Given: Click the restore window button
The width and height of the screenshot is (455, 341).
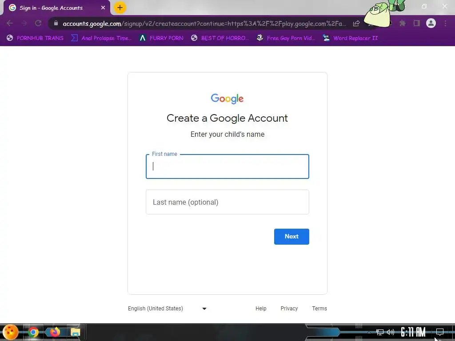Looking at the screenshot, I should pyautogui.click(x=424, y=6).
